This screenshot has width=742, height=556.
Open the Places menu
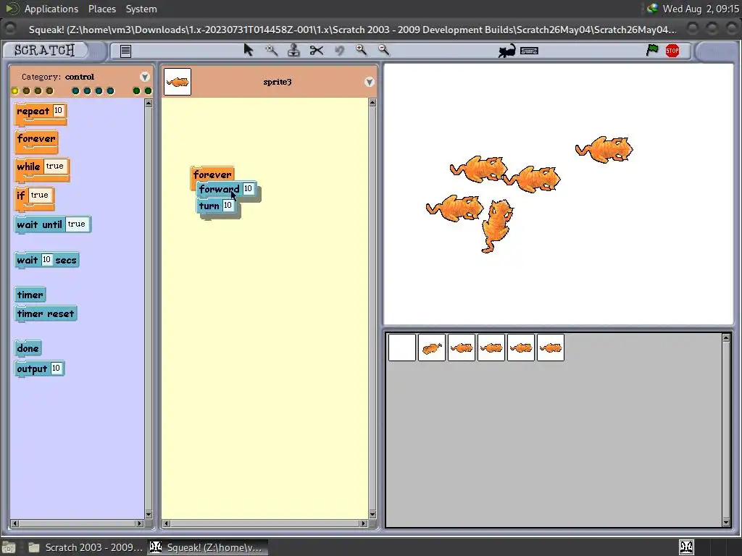coord(101,9)
